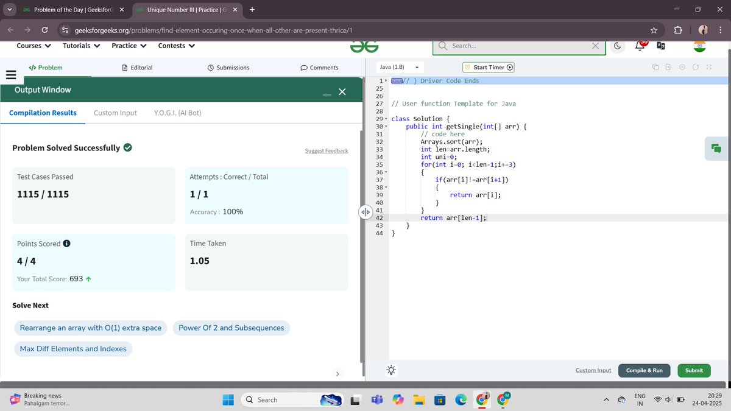Open editor settings gear icon
The width and height of the screenshot is (731, 411).
(682, 67)
